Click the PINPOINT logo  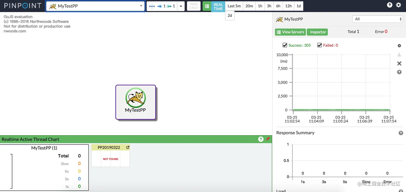click(23, 6)
